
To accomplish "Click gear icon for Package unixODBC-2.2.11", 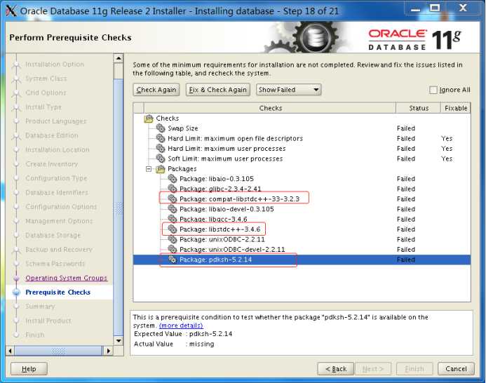I will (173, 239).
